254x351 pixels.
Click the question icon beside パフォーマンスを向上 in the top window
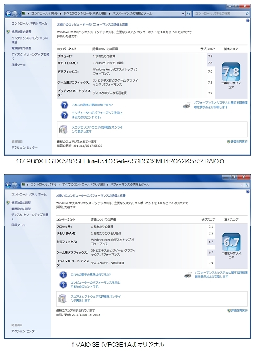pos(64,115)
